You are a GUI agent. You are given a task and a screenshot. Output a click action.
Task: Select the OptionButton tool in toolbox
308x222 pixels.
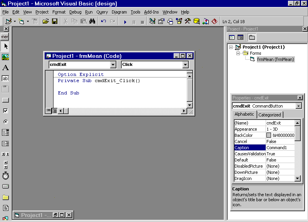click(5, 122)
